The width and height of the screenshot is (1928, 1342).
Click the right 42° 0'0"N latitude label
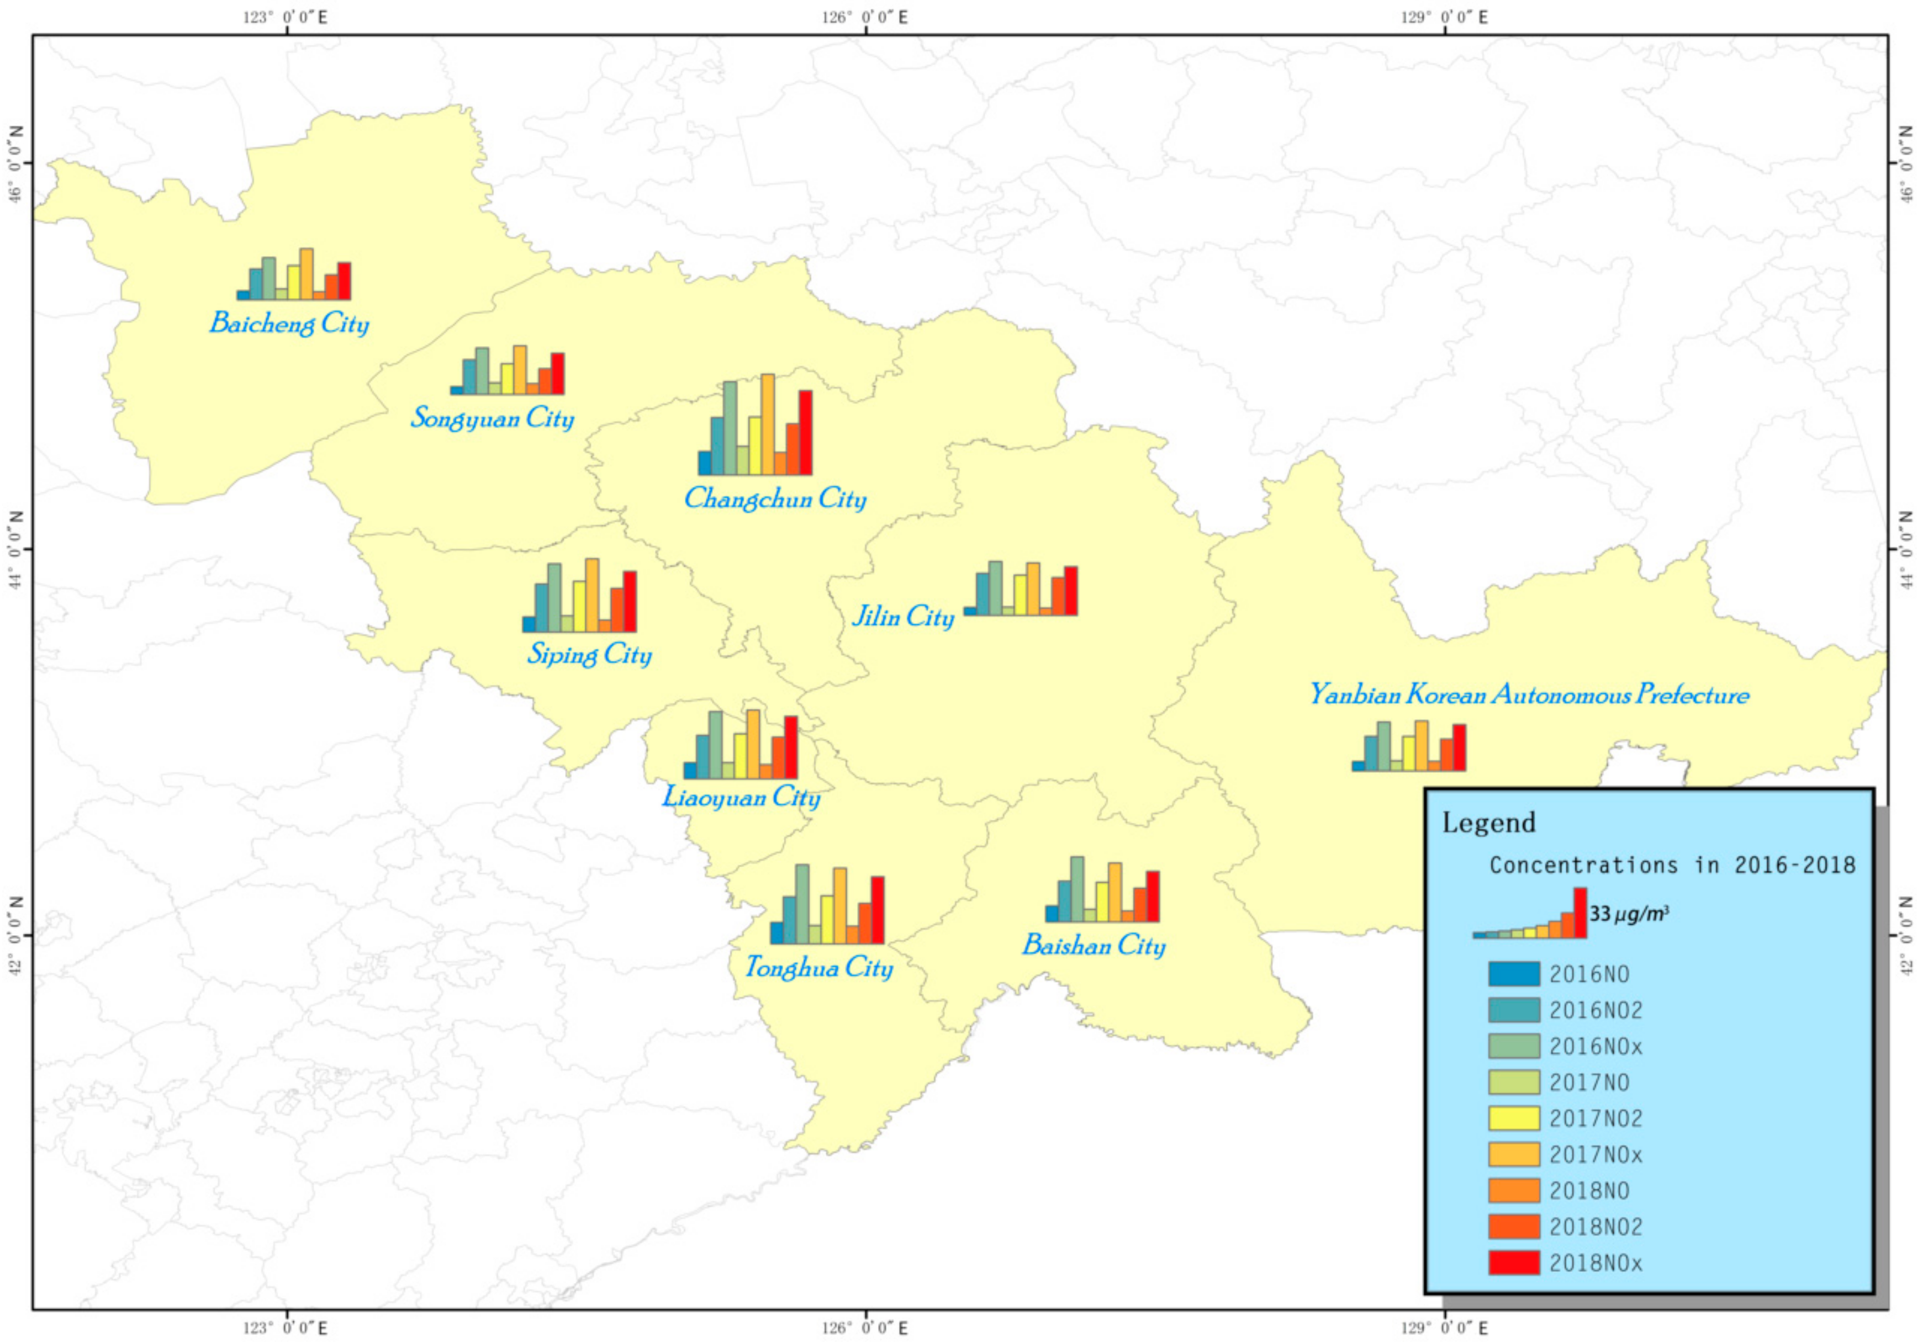point(1906,936)
